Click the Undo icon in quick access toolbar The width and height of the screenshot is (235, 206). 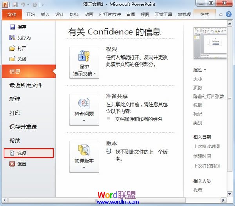[23, 5]
